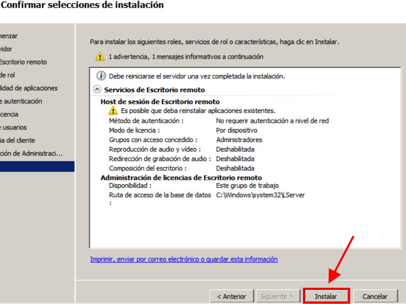The width and height of the screenshot is (406, 304).
Task: Click Administración de licencias de Escritorio remoto heading
Action: pyautogui.click(x=181, y=177)
